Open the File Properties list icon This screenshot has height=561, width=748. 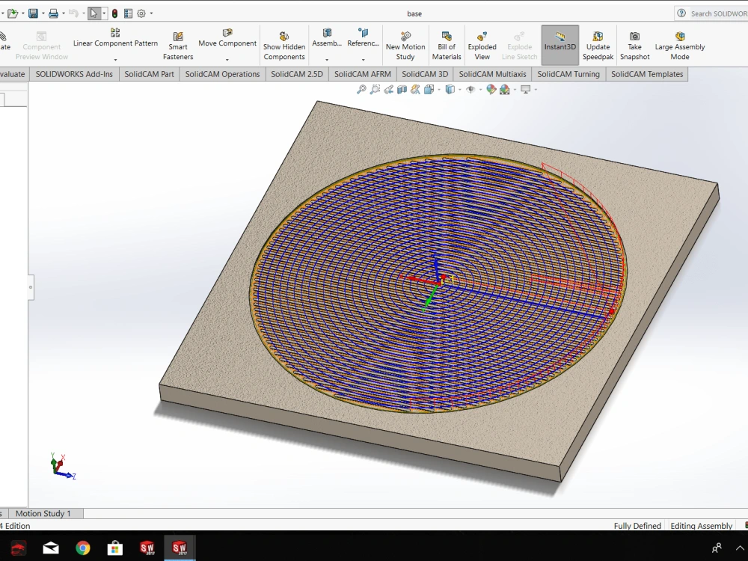click(x=128, y=13)
